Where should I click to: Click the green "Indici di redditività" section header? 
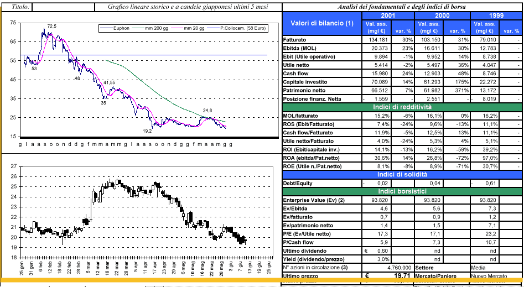point(402,107)
